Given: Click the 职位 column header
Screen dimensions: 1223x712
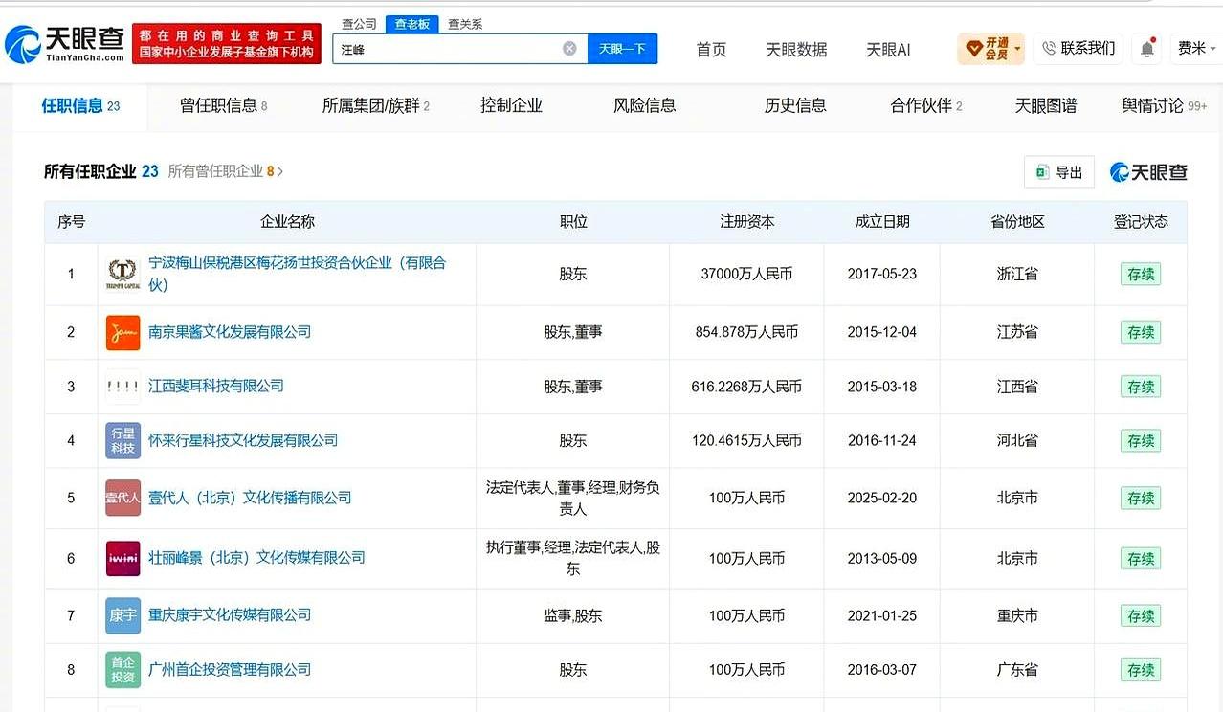Looking at the screenshot, I should coord(573,222).
